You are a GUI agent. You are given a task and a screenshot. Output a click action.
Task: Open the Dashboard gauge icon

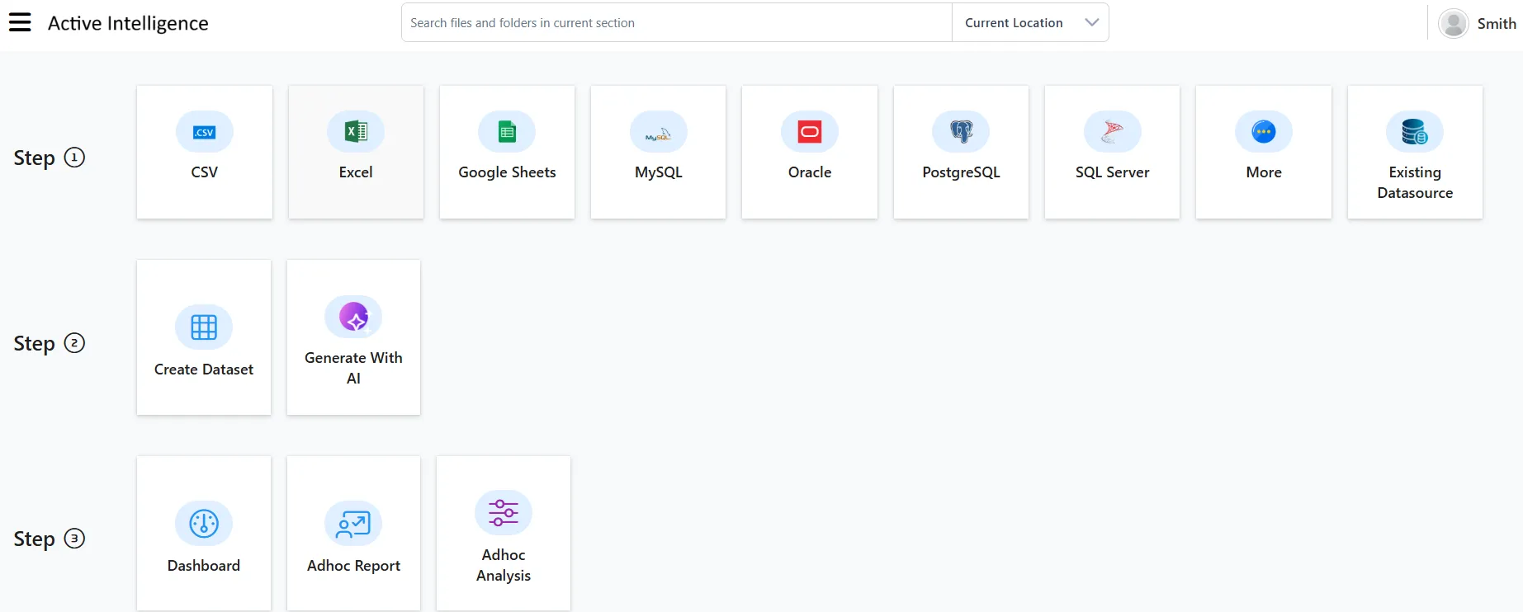pos(204,523)
